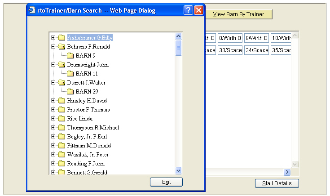
Task: Click the BARN 29 folder icon
Action: coord(70,92)
